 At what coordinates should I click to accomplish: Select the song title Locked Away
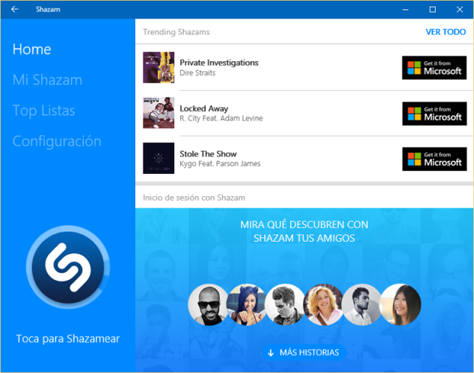coord(204,108)
